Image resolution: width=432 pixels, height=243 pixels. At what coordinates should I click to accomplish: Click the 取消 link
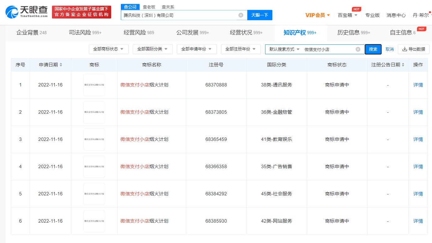coord(389,49)
